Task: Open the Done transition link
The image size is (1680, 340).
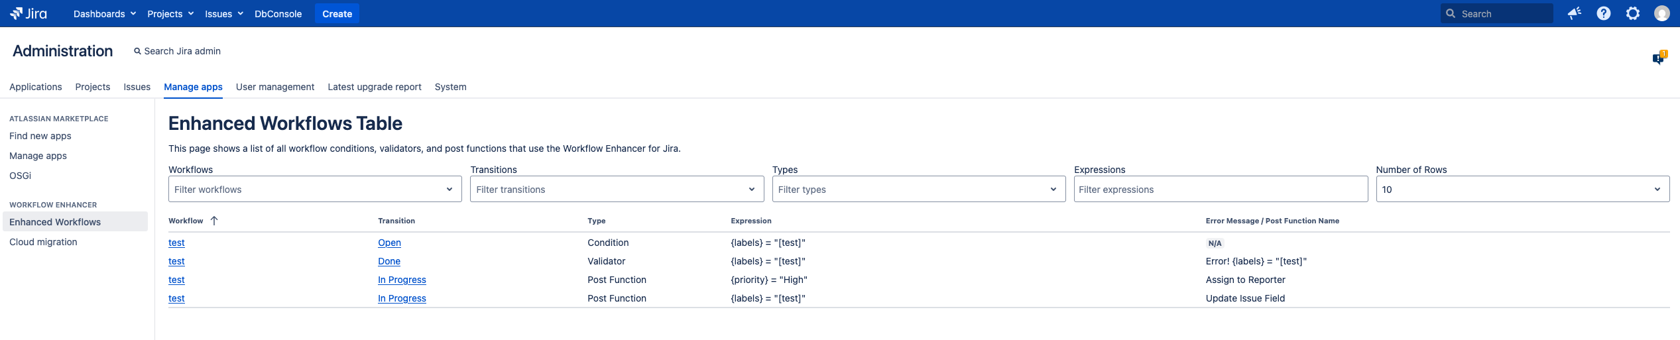Action: 389,261
